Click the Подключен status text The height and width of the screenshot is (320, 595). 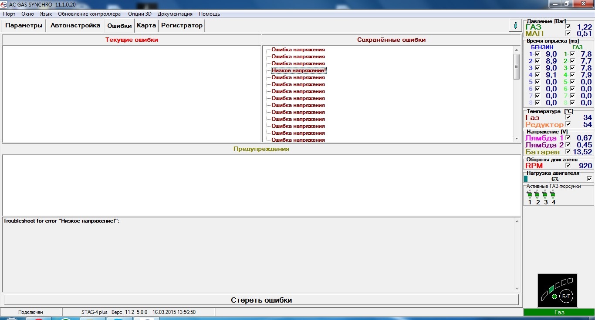pyautogui.click(x=30, y=312)
